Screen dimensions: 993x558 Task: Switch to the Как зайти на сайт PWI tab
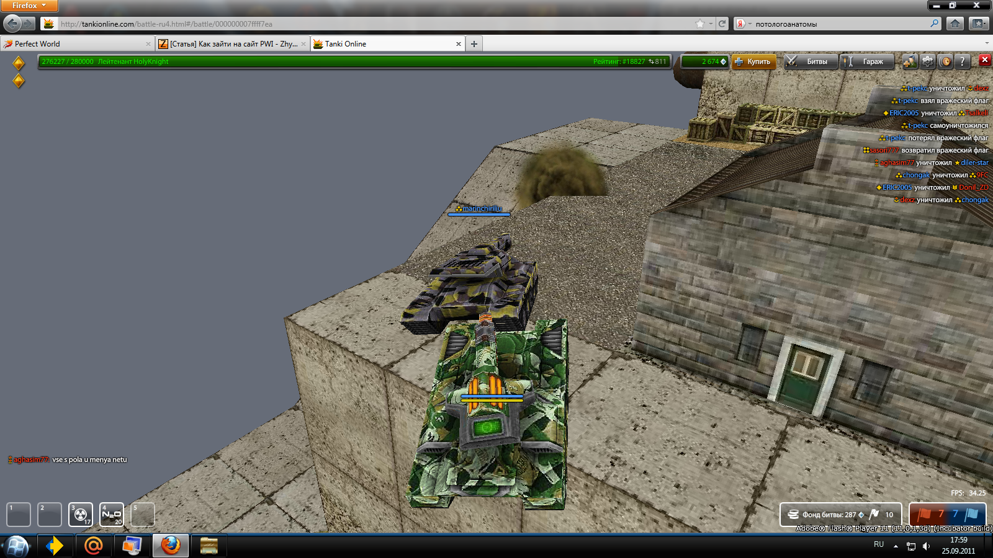pyautogui.click(x=233, y=43)
